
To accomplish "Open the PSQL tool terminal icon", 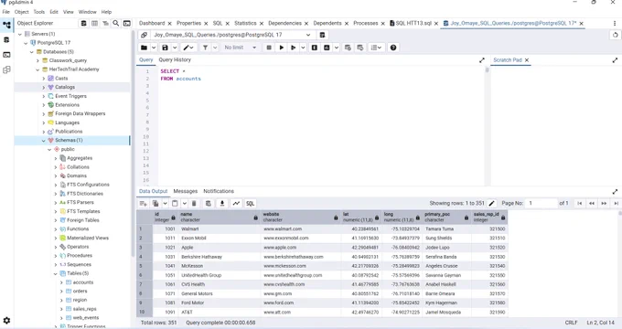I will [x=127, y=24].
